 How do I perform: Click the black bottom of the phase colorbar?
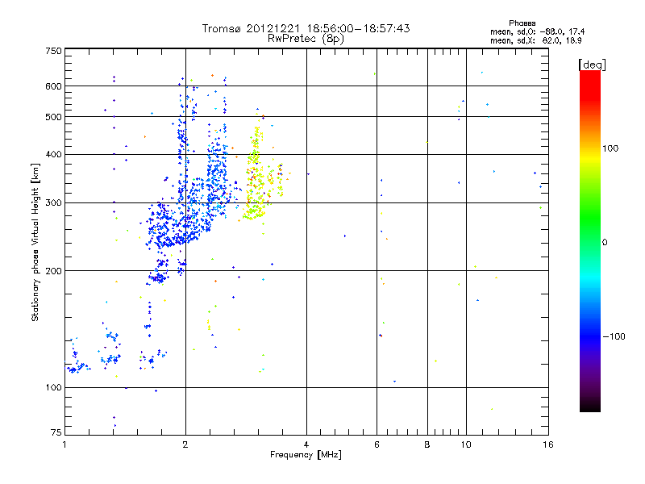(x=590, y=406)
